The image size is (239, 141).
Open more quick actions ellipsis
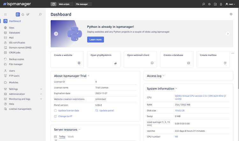(x=233, y=53)
